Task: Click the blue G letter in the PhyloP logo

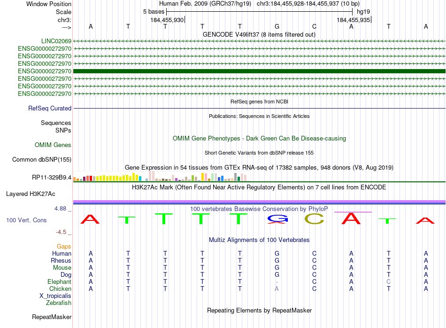Action: coord(277,219)
